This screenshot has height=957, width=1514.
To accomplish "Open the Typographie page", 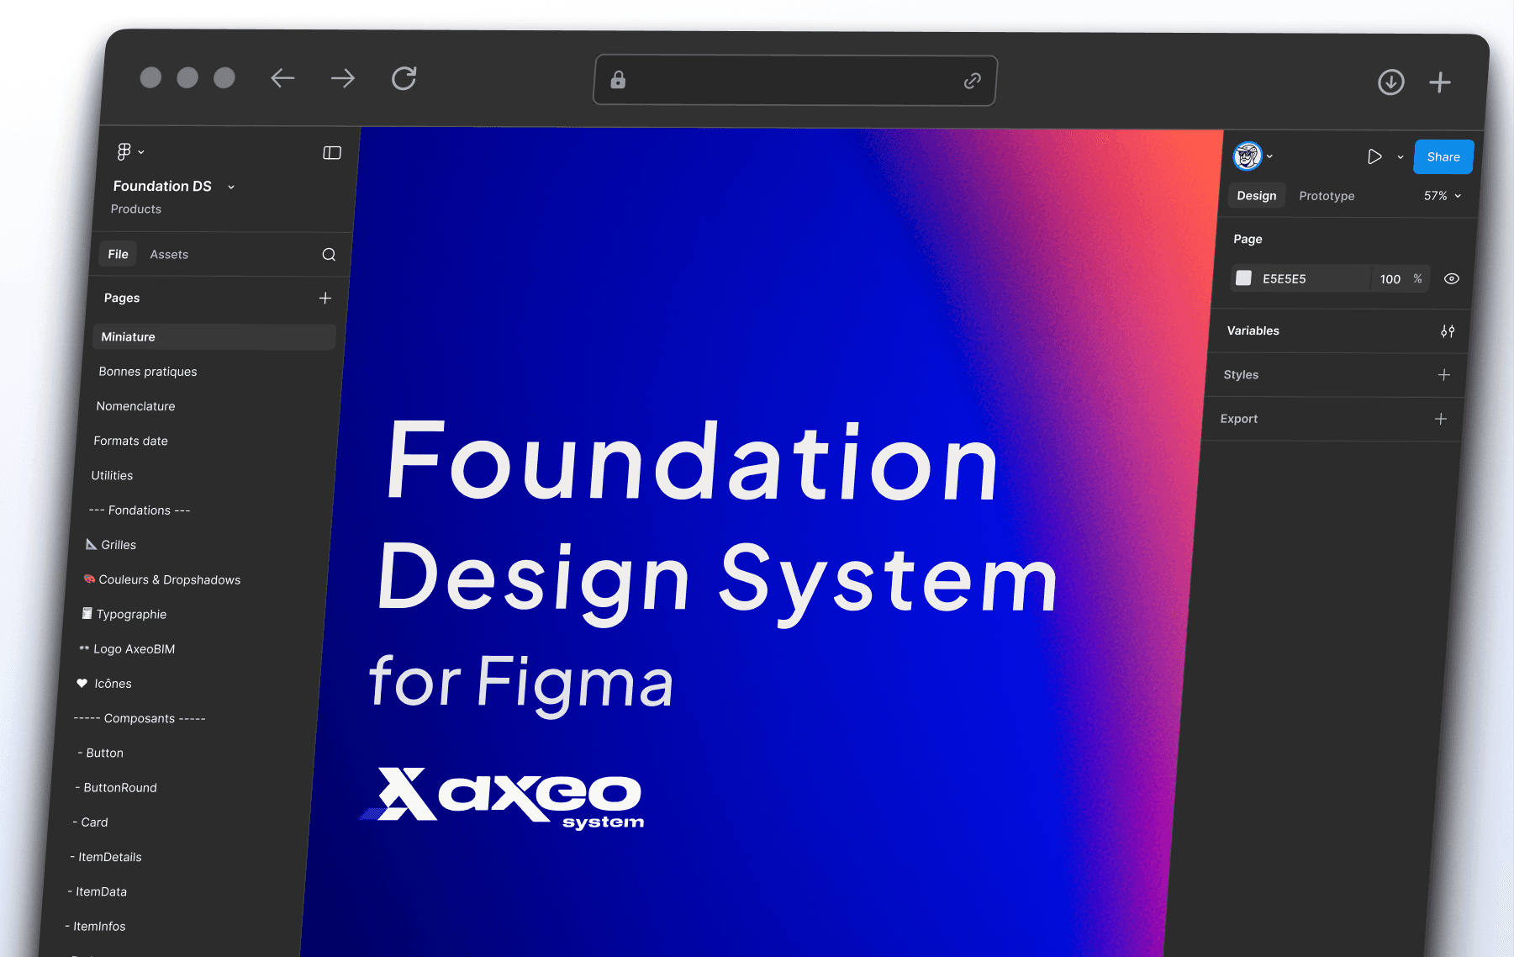I will coord(124,615).
